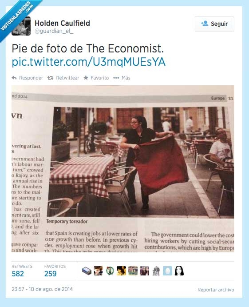The width and height of the screenshot is (249, 307).
Task: Click the Retwittear text label
Action: [67, 78]
